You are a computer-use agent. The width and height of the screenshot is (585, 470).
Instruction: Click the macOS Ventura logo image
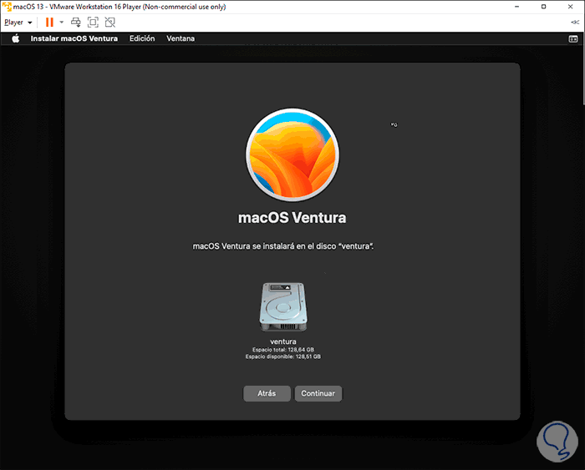pos(292,154)
